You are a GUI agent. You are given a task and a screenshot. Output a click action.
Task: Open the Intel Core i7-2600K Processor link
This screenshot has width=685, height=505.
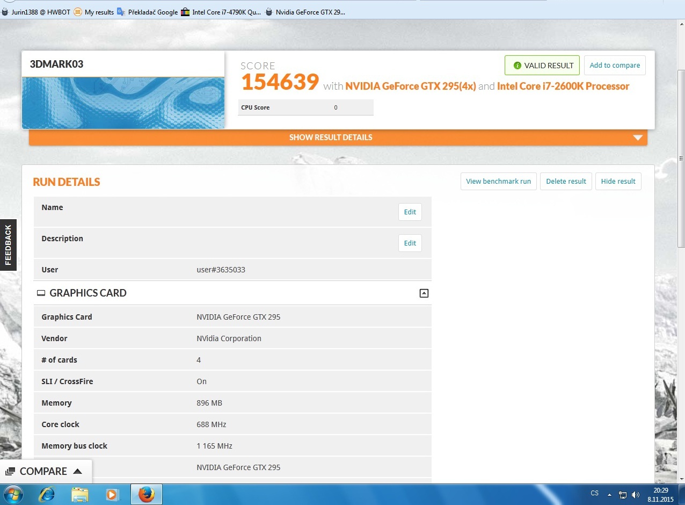[x=563, y=86]
